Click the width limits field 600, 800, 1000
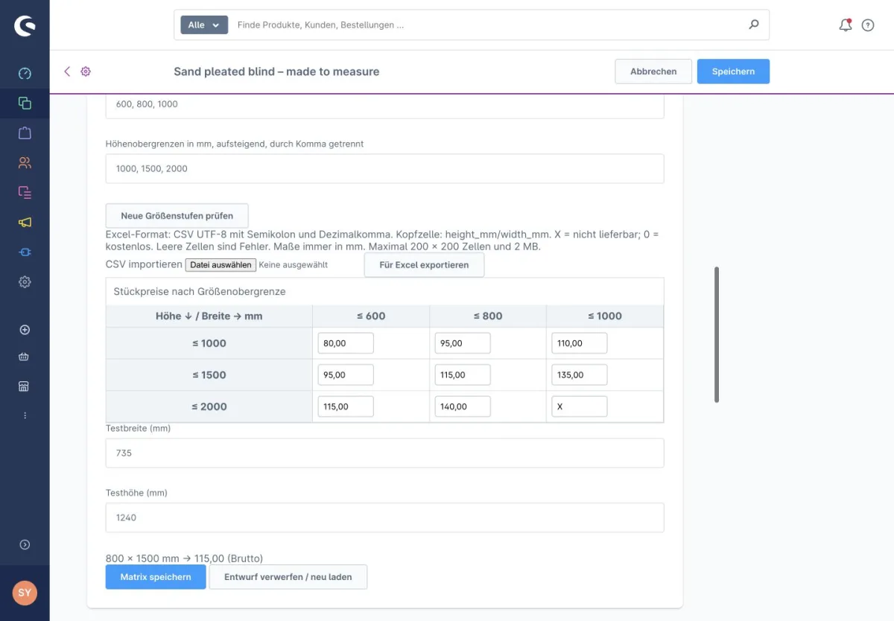The image size is (894, 621). tap(384, 105)
